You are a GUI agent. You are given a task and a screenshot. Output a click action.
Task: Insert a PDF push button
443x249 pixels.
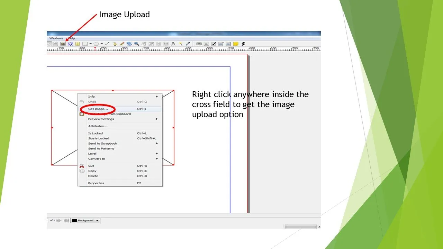[199, 44]
